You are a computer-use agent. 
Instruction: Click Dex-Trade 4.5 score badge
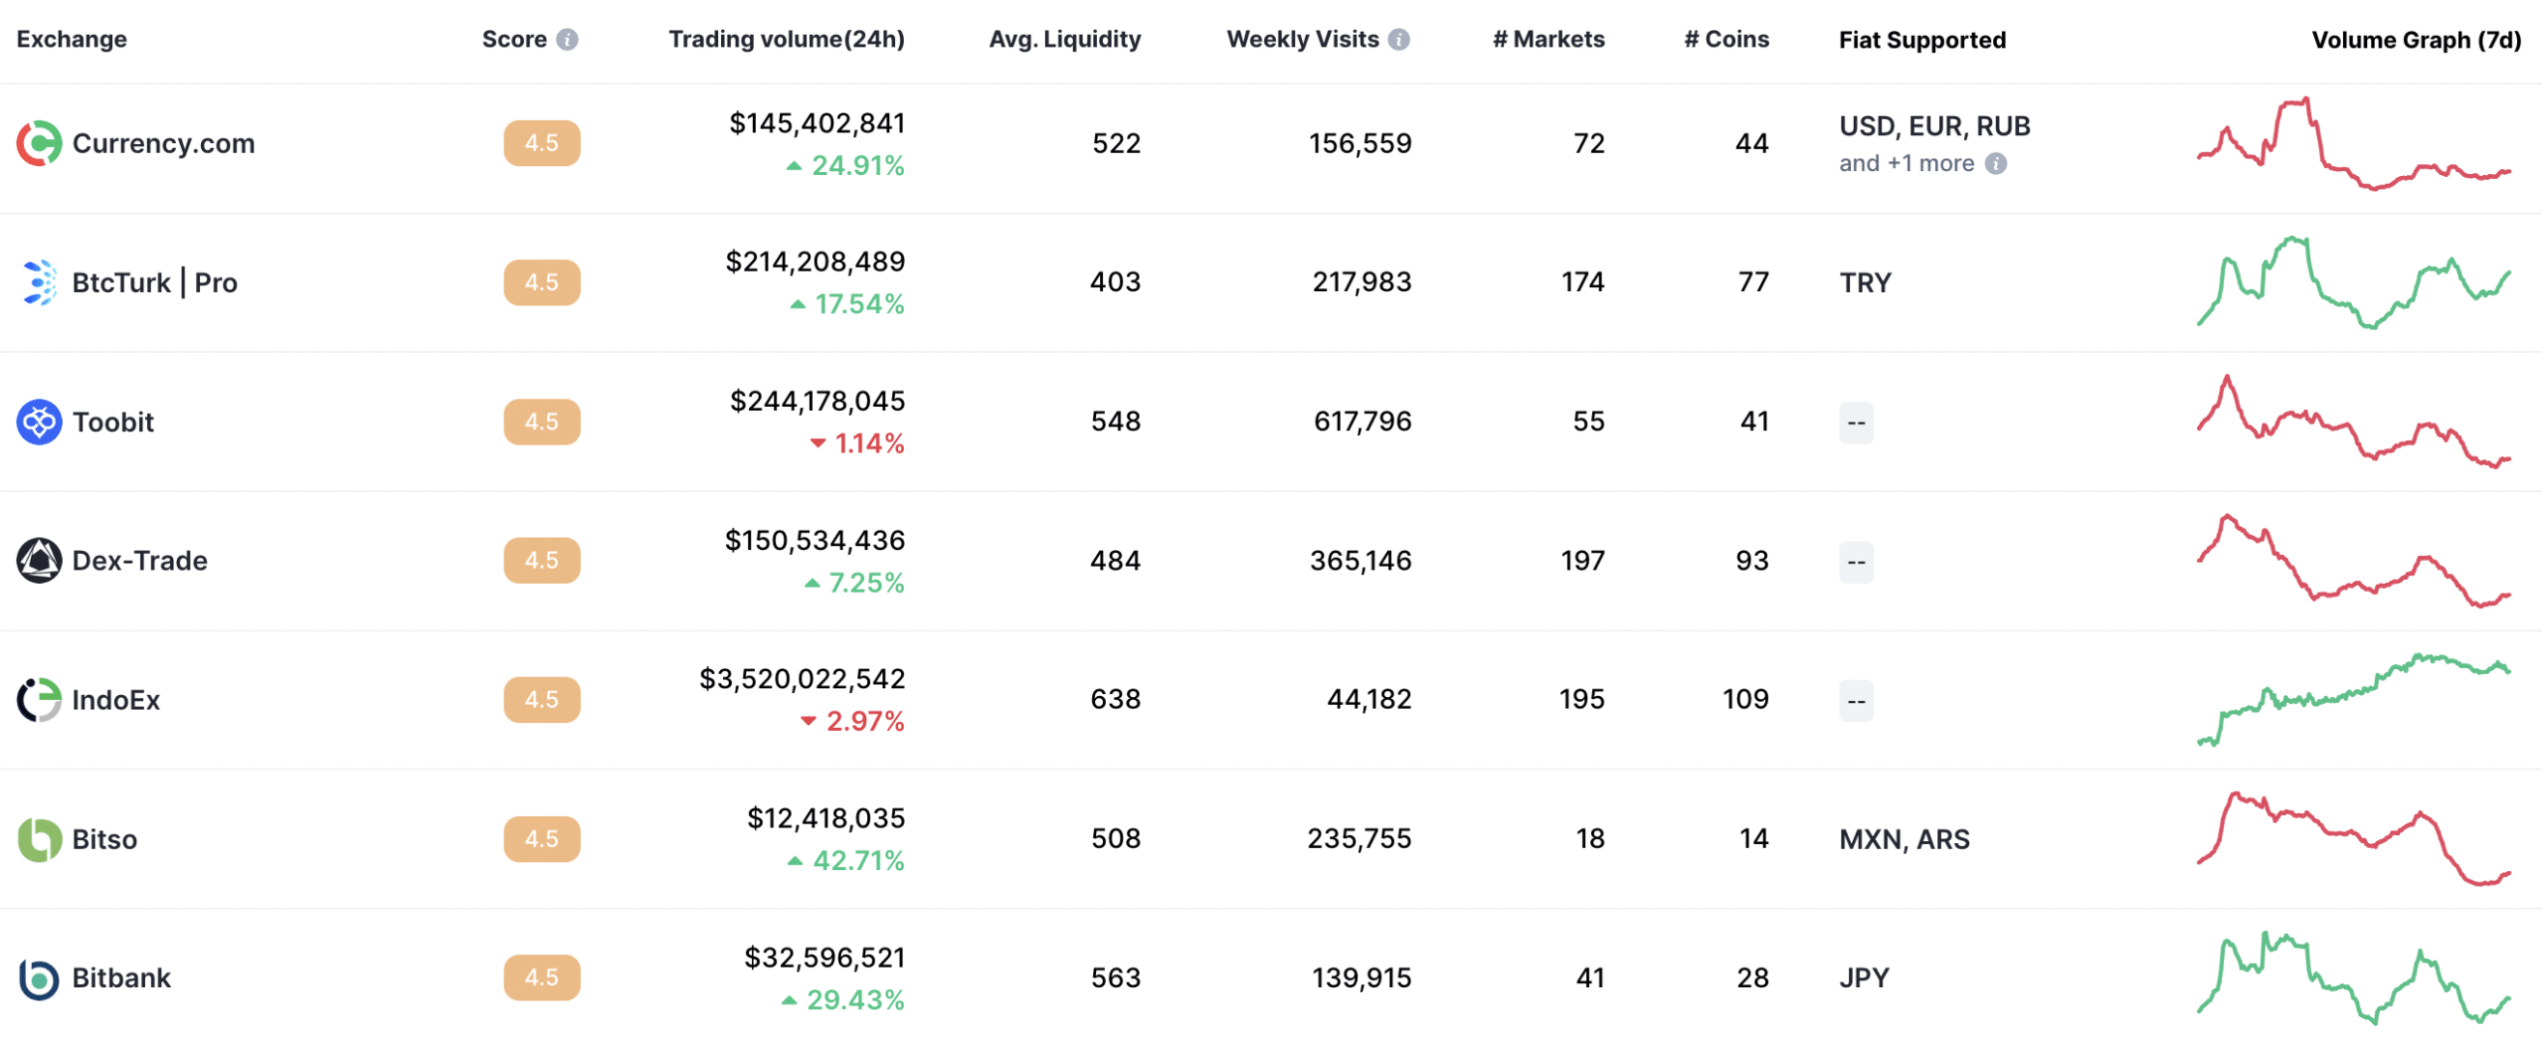(x=542, y=561)
